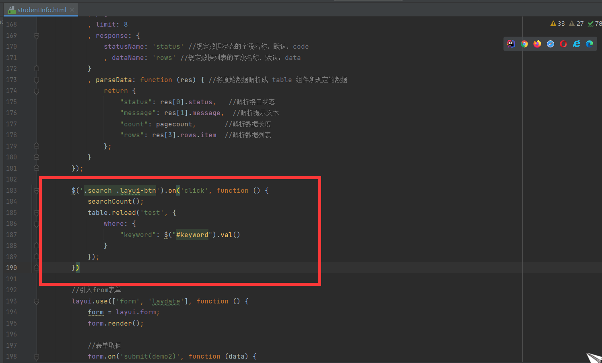Click 'pagecount' variable on line 177
The width and height of the screenshot is (602, 363).
(174, 124)
